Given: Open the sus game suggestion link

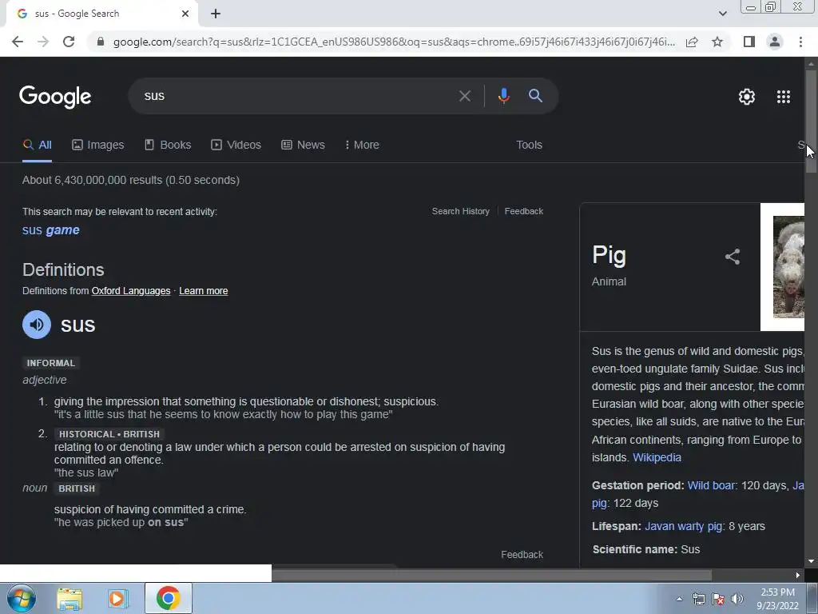Looking at the screenshot, I should 51,230.
